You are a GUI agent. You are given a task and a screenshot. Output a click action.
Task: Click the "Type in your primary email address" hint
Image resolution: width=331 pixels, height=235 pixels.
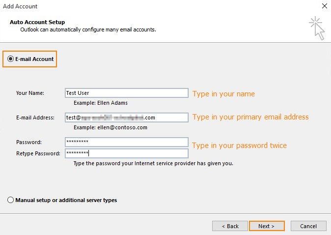(x=250, y=117)
